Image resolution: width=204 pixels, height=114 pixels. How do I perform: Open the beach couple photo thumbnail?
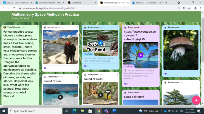[60, 47]
